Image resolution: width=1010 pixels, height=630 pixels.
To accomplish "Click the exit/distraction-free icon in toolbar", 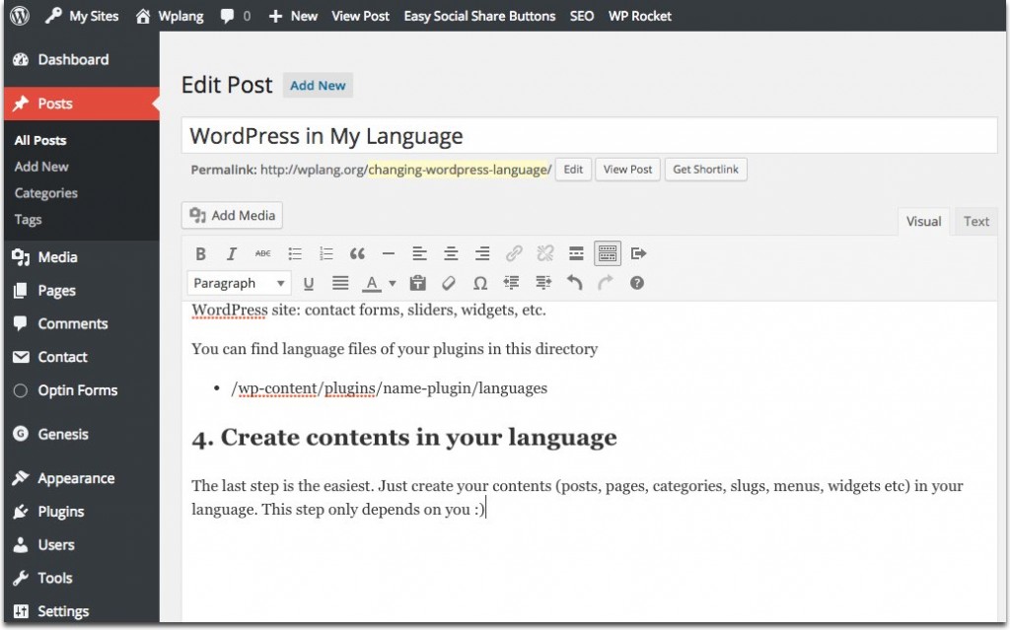I will click(x=638, y=253).
